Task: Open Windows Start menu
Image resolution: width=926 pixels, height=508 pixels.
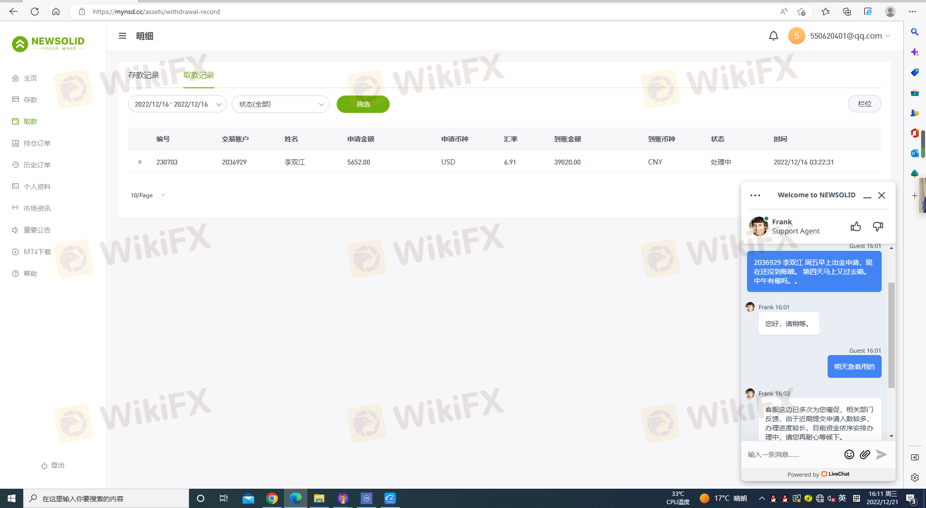Action: [x=12, y=498]
